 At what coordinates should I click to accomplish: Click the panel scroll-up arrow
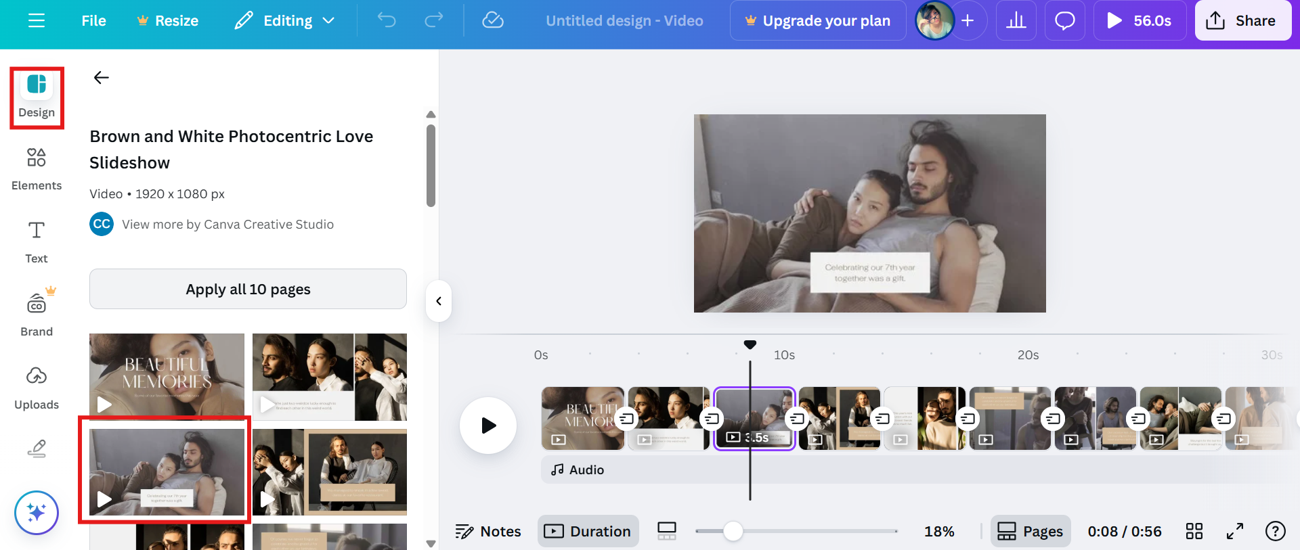tap(431, 114)
